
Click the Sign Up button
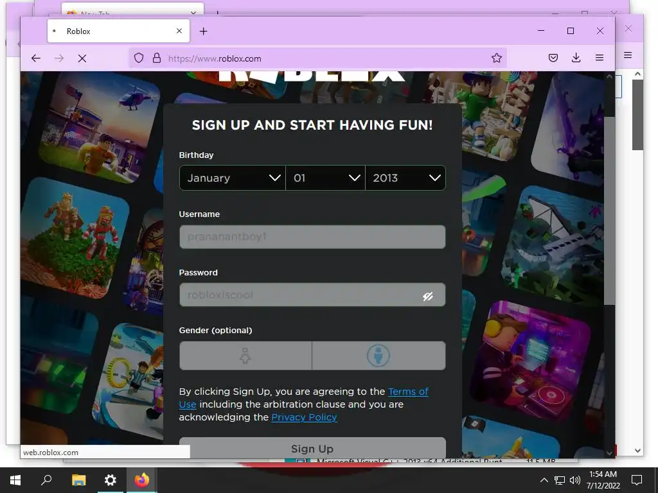click(312, 448)
